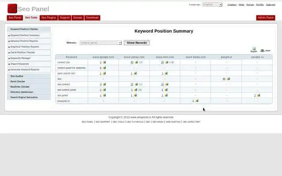The image size is (282, 176).
Task: Open the SEO TUTORIALS footer link
Action: click(135, 122)
